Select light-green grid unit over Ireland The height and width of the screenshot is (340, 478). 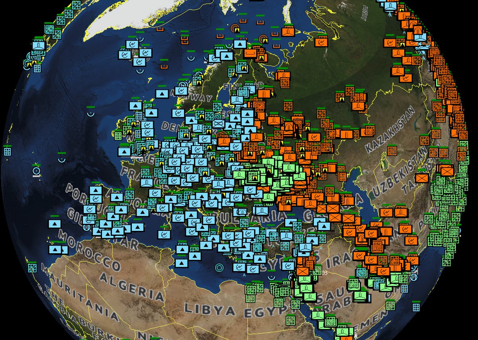coord(118,135)
